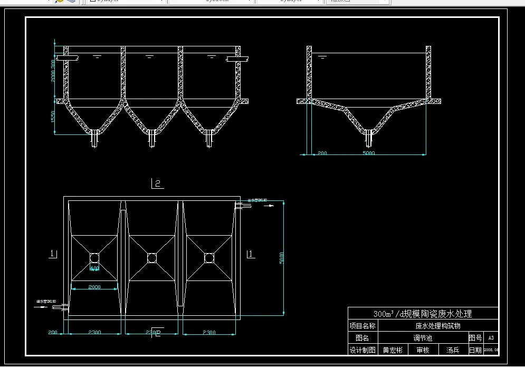Select the 进水管 inlet pipe label
This screenshot has width=525, height=368.
pos(46,302)
